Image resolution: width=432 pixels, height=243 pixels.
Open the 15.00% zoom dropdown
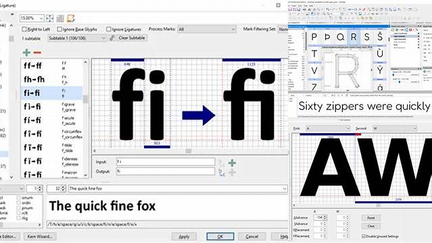41,18
